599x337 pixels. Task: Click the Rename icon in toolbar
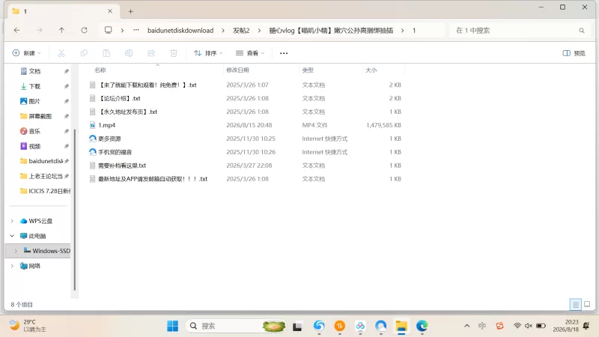129,53
